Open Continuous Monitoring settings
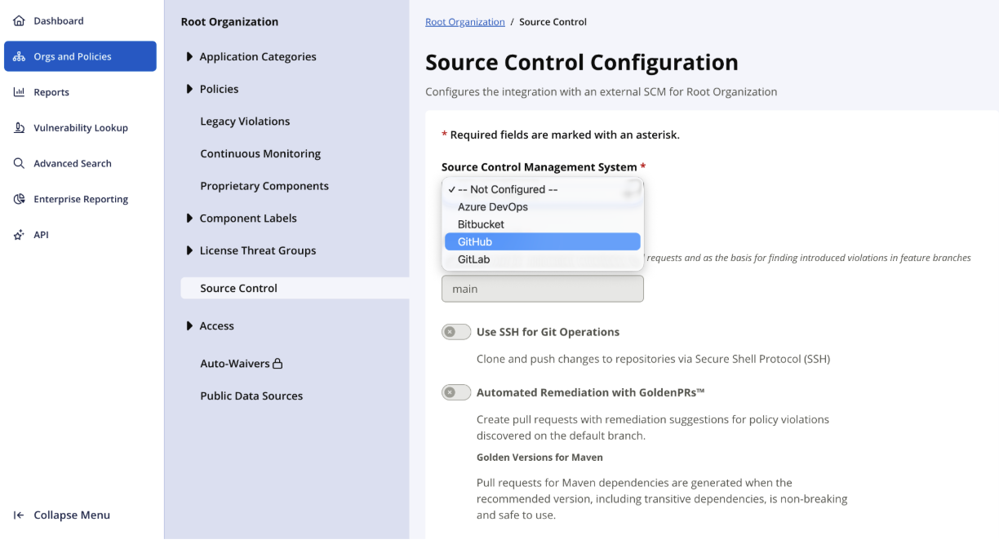 coord(260,153)
